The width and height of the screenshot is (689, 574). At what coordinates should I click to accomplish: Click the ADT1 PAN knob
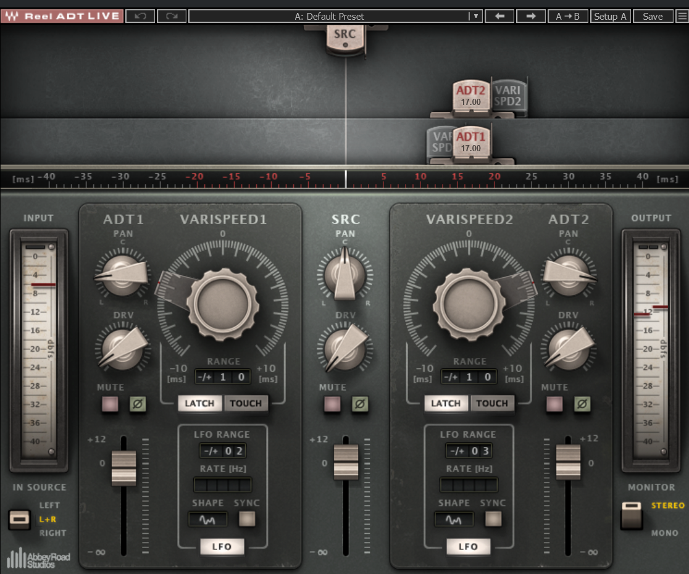pos(123,275)
